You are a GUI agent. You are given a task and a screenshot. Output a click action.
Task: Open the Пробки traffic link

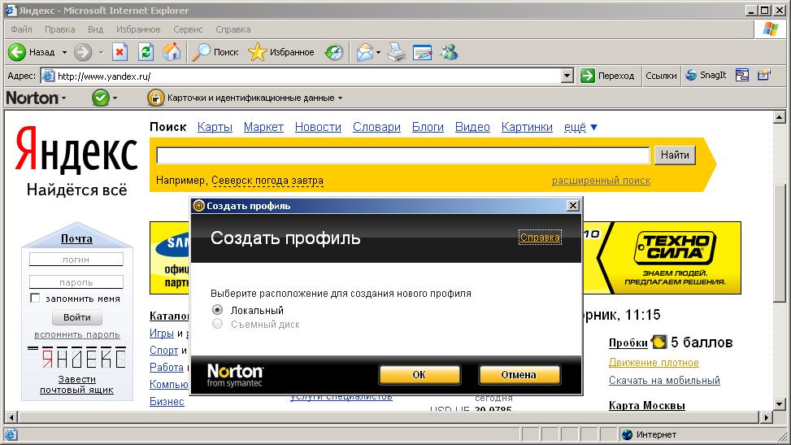pyautogui.click(x=628, y=343)
